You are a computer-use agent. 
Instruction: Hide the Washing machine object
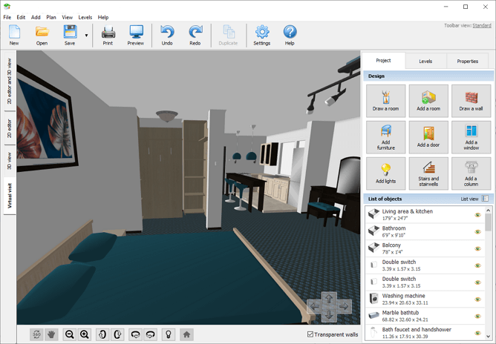(x=477, y=299)
